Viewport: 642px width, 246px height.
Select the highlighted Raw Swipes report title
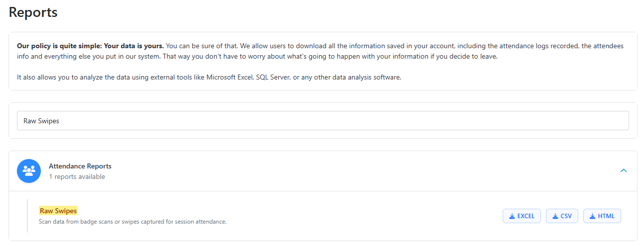(58, 211)
